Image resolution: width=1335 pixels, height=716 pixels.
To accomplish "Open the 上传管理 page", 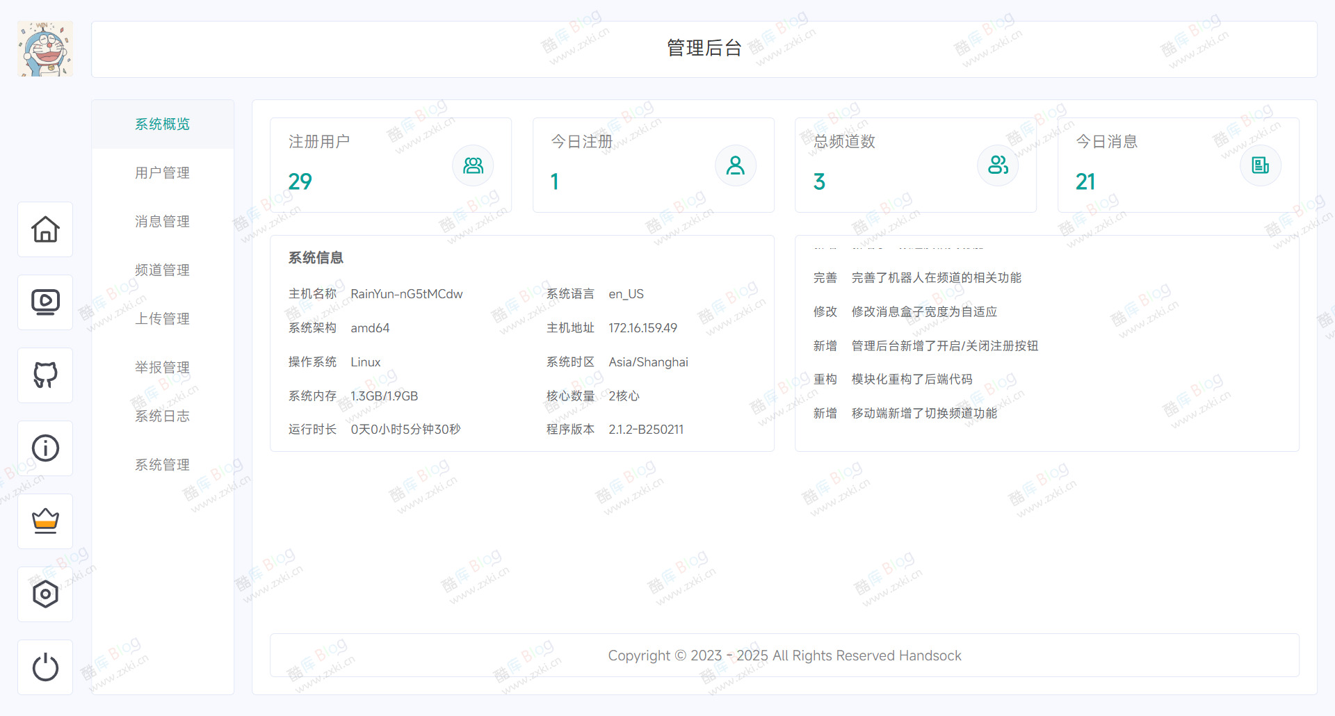I will point(162,318).
